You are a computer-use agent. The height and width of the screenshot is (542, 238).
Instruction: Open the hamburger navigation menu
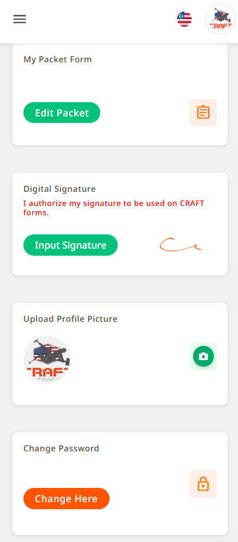pos(20,19)
